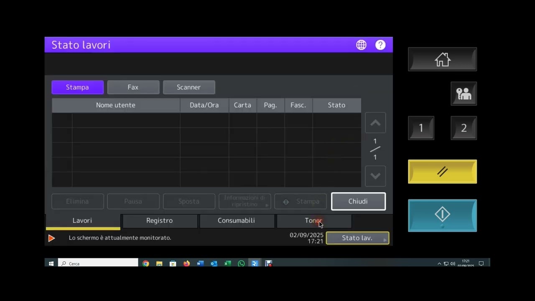Click the taskbar clock
This screenshot has height=301, width=535.
click(x=466, y=263)
